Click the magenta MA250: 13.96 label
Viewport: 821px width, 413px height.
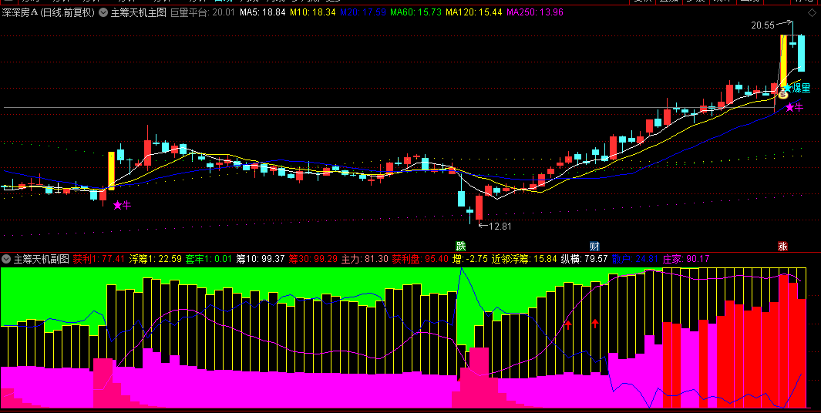click(x=534, y=12)
